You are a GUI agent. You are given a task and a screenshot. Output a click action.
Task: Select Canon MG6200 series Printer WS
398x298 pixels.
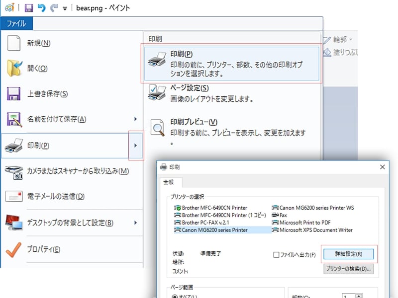pos(313,208)
